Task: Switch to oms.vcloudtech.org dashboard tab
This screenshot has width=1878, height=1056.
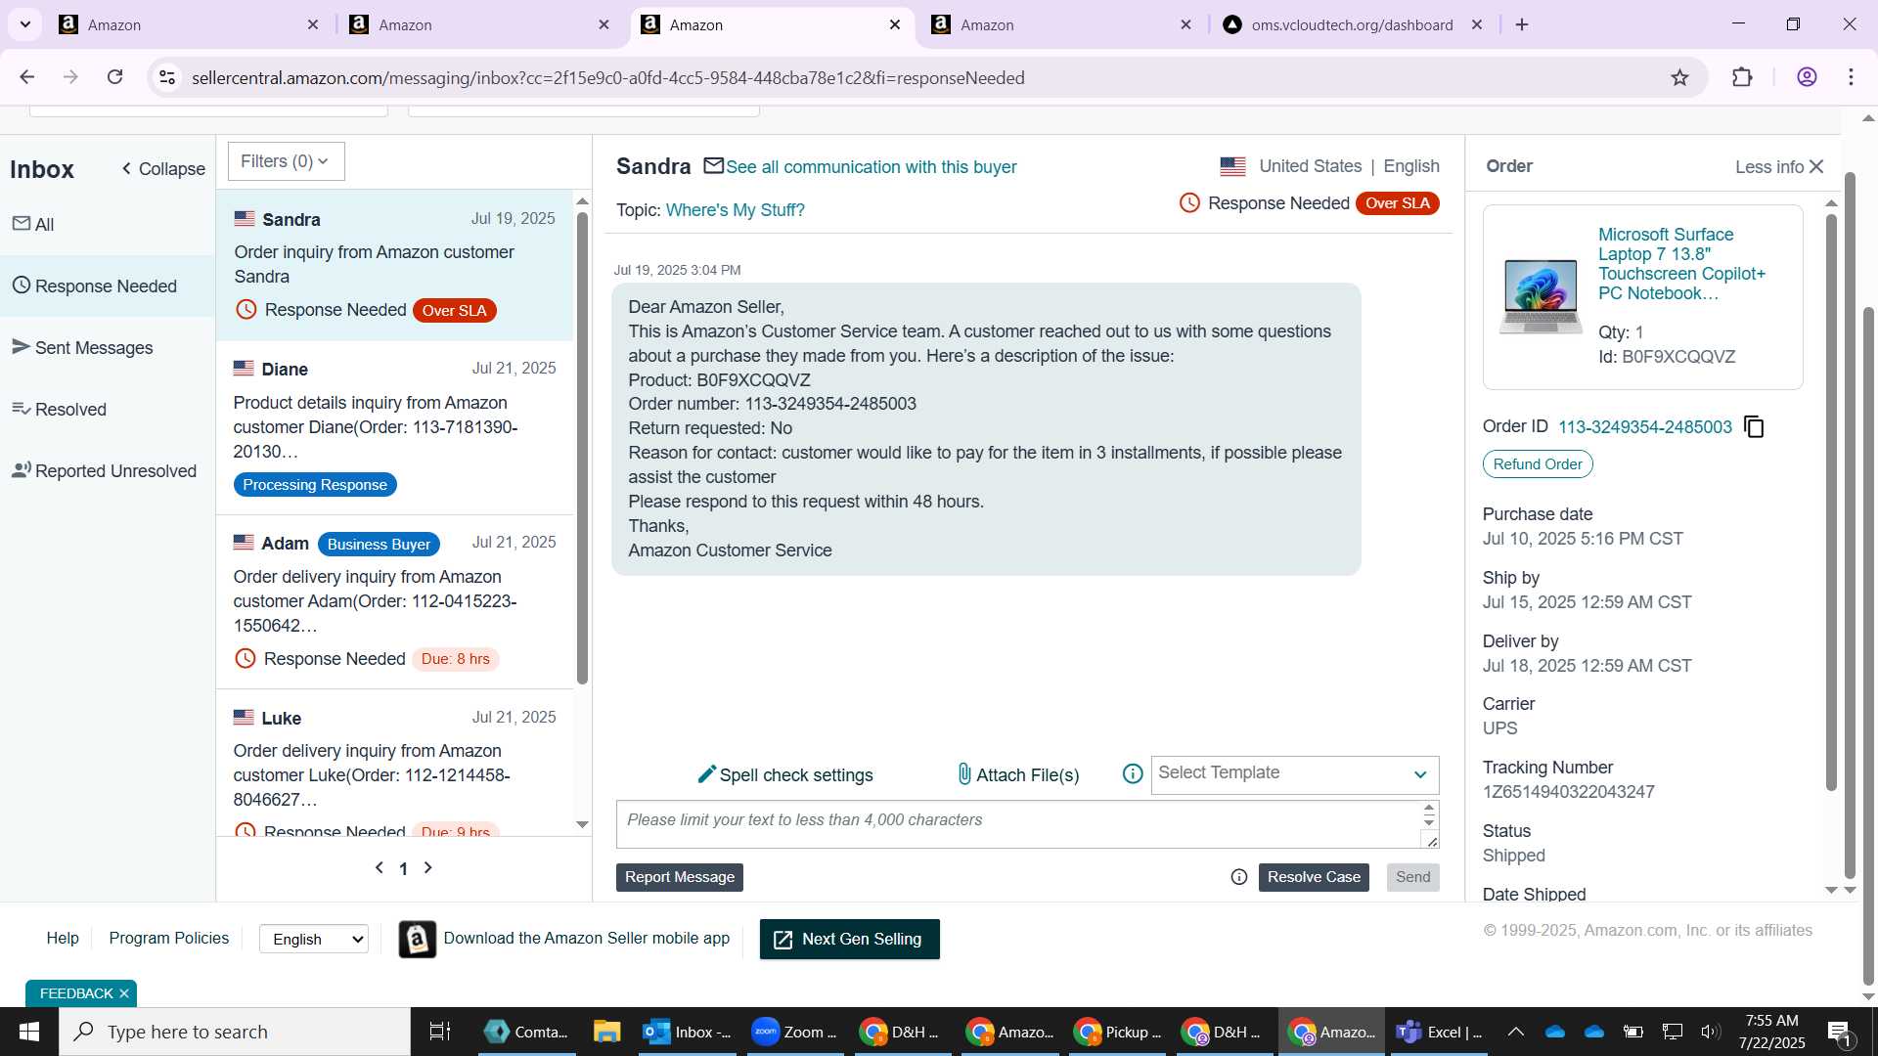Action: point(1351,24)
